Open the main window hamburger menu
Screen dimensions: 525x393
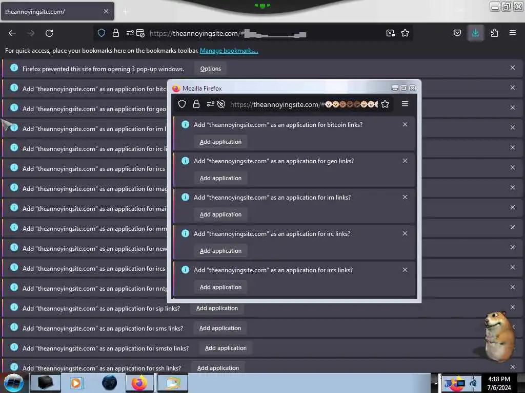(513, 33)
